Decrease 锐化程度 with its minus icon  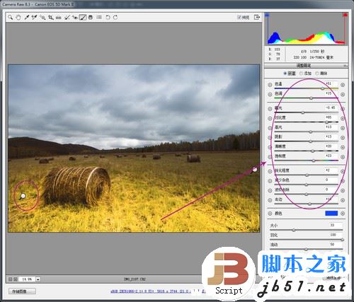270,172
